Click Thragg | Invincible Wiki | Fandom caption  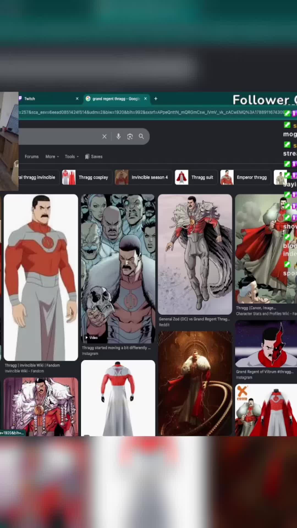pyautogui.click(x=32, y=365)
